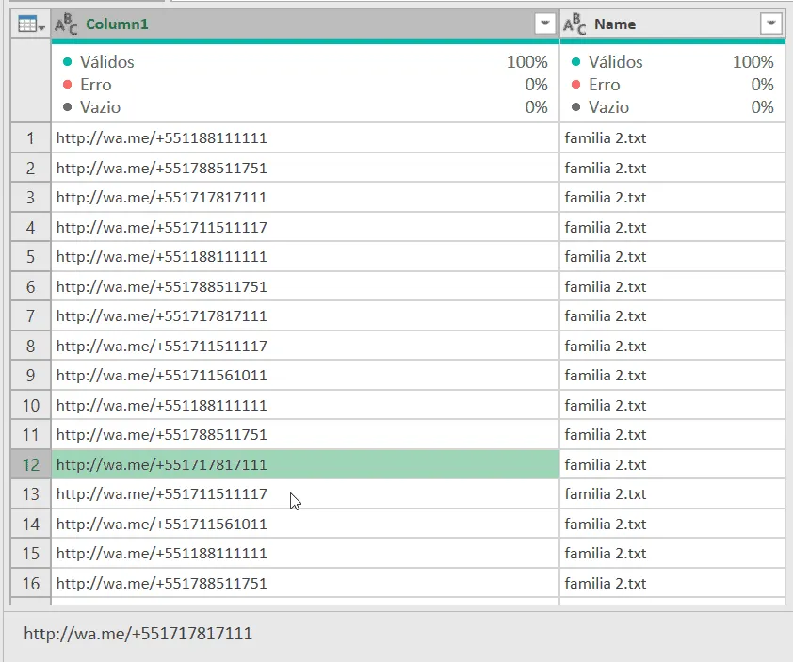Click the value preview text below the table

tap(138, 634)
